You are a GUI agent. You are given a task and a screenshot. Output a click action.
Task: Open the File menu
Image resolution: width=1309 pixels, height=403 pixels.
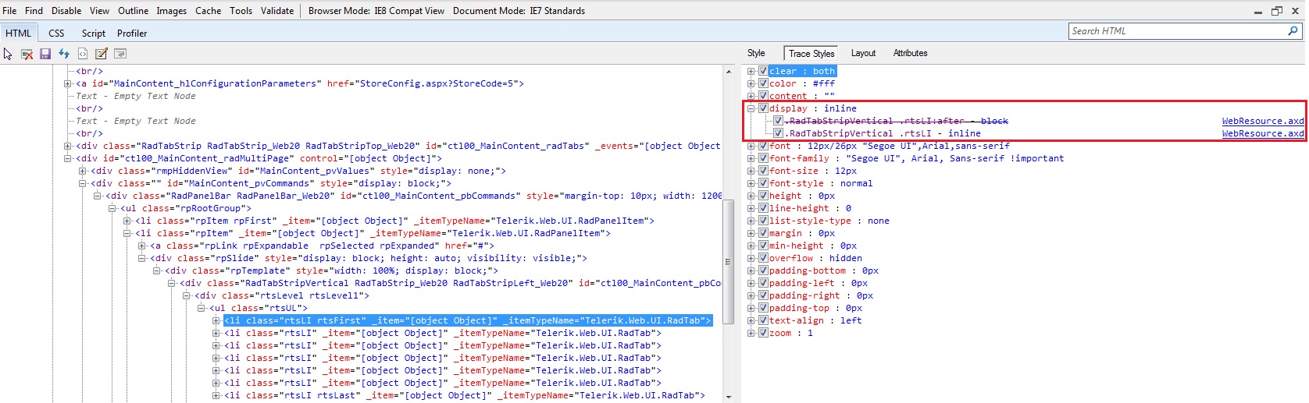point(9,11)
